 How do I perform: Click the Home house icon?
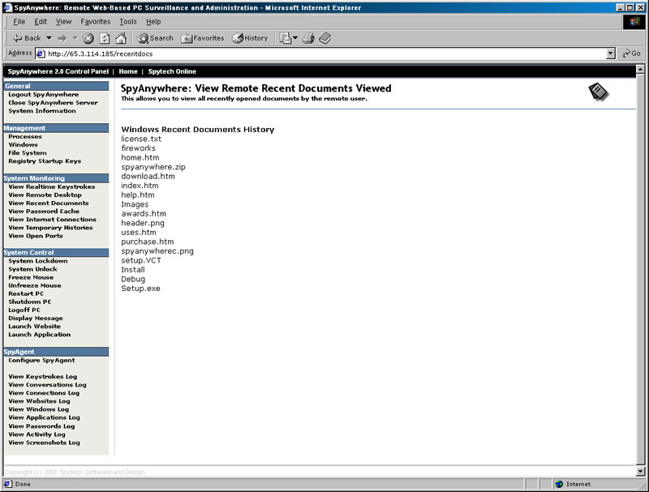pyautogui.click(x=121, y=38)
